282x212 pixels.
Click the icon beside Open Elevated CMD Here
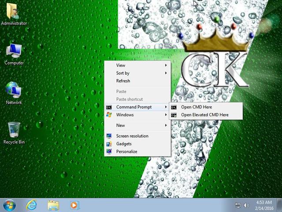click(x=174, y=115)
